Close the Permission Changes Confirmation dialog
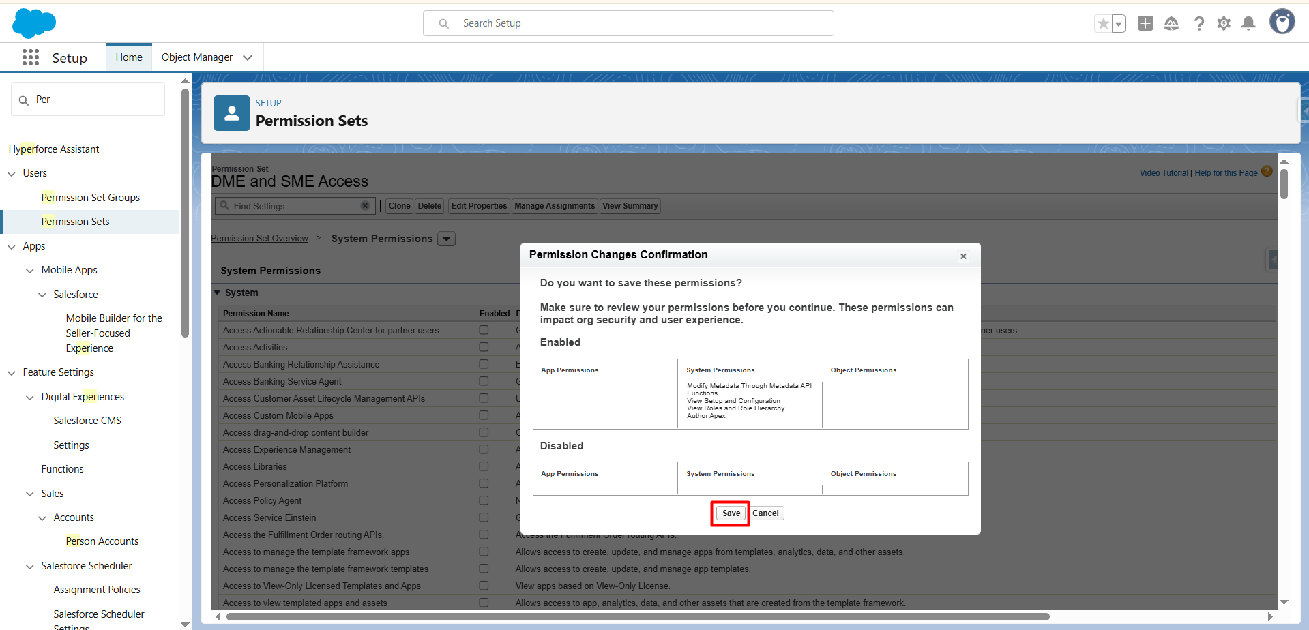This screenshot has width=1309, height=630. coord(963,256)
